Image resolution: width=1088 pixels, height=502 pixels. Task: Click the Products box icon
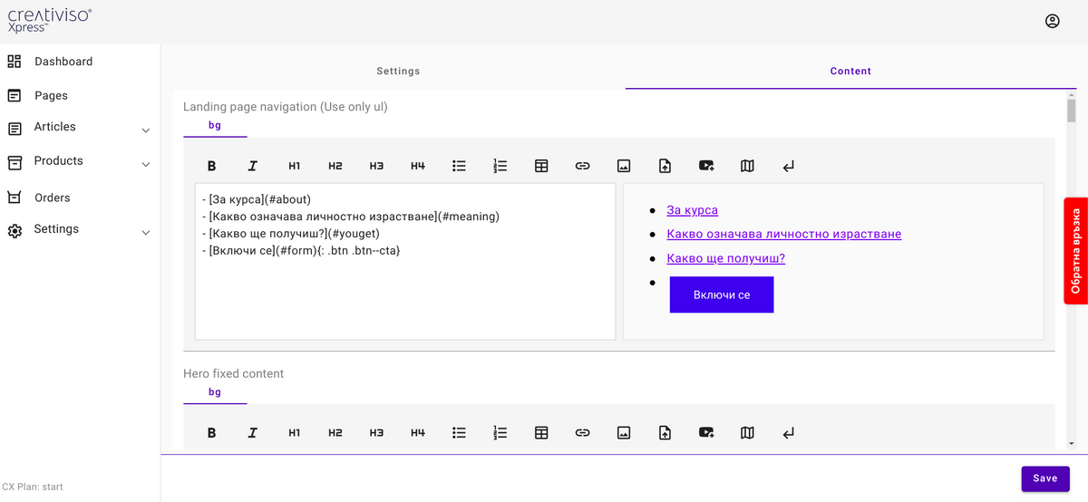point(15,162)
